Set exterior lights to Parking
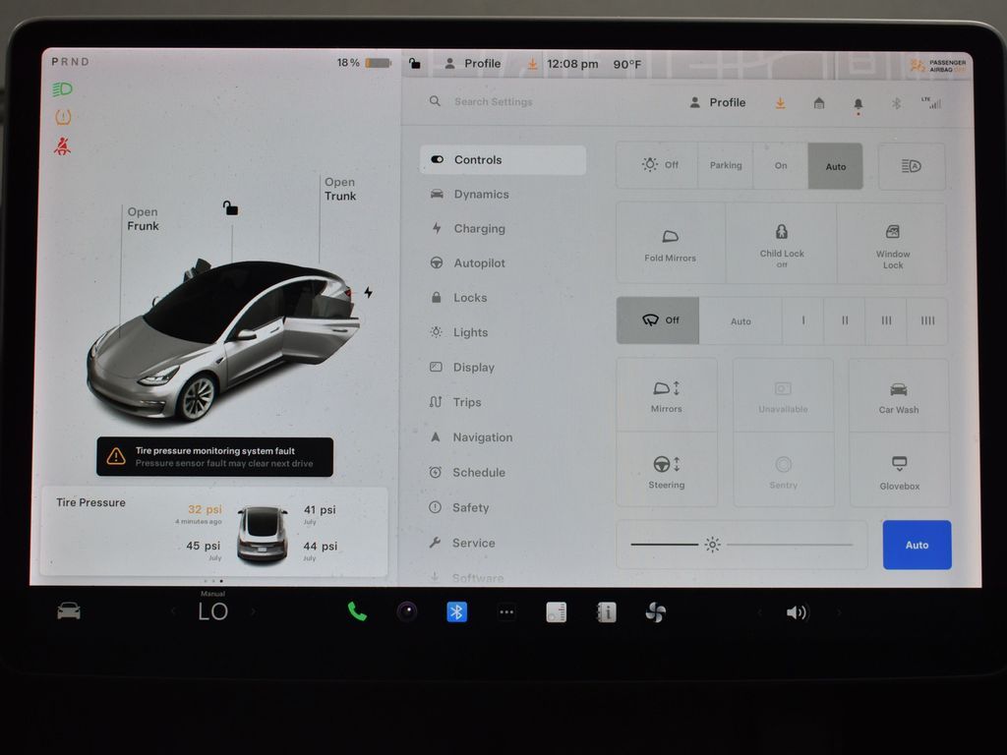 [726, 166]
